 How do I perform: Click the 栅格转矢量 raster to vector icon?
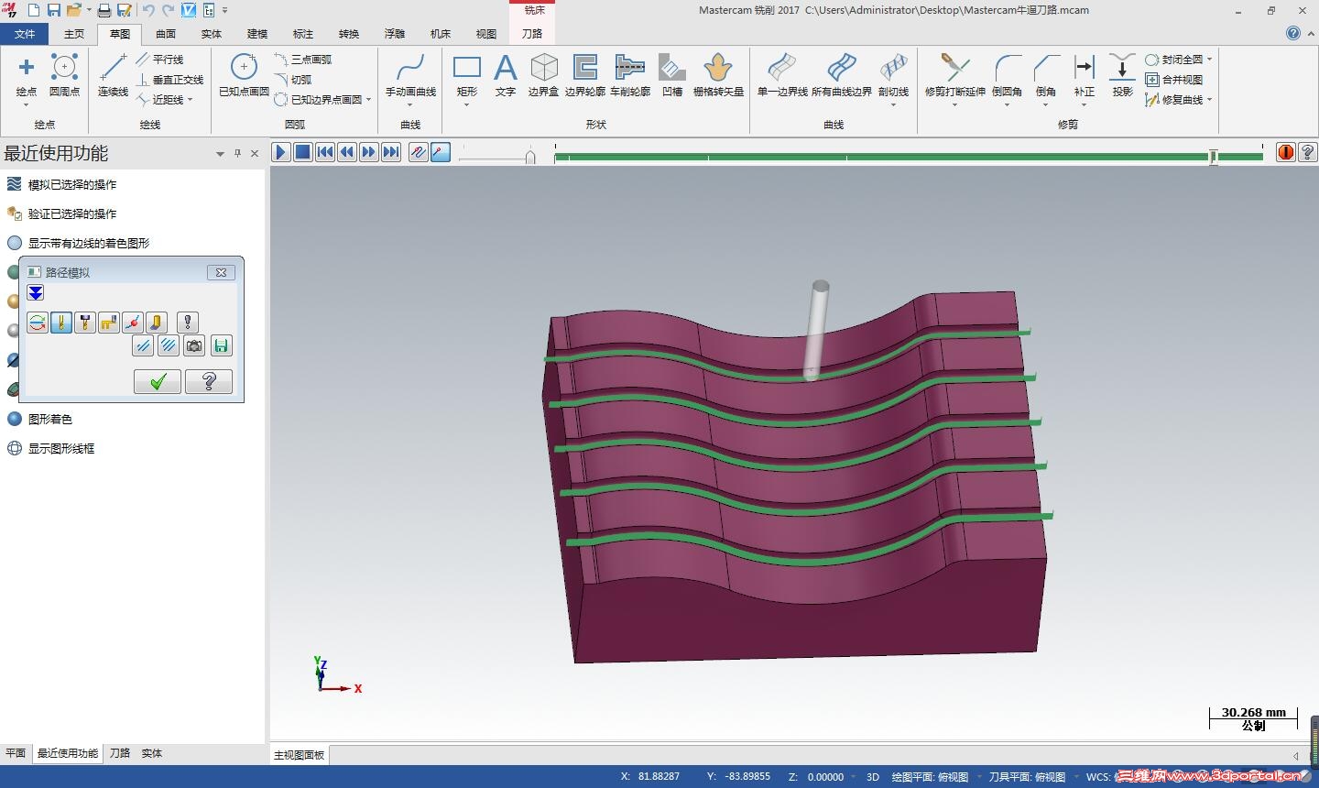(718, 68)
